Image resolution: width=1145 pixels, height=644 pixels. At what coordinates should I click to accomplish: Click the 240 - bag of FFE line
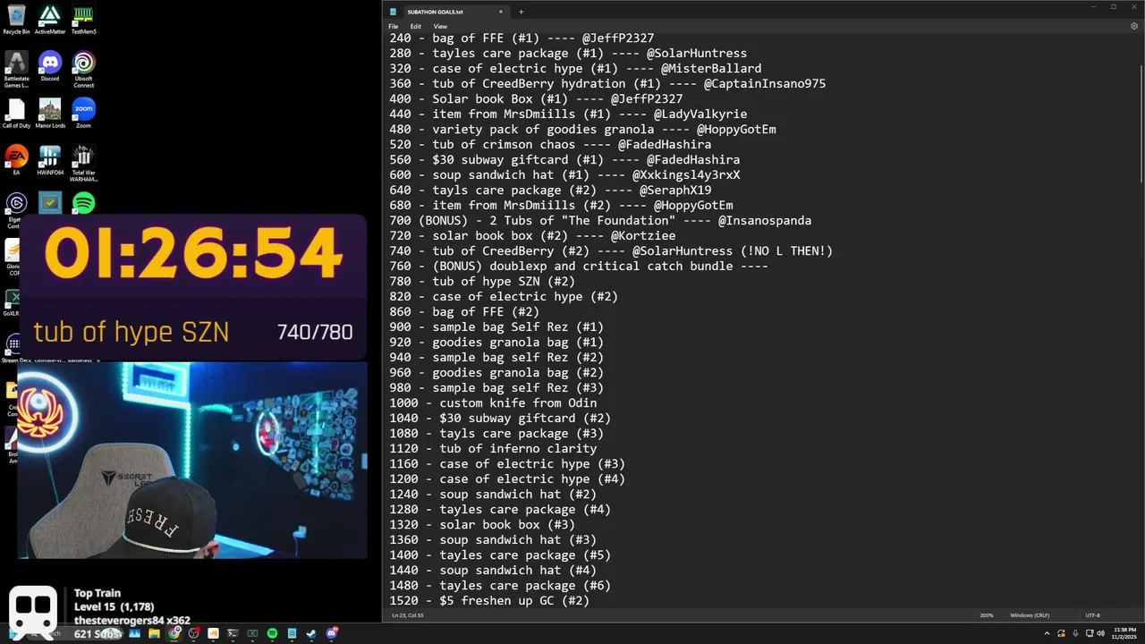point(522,38)
